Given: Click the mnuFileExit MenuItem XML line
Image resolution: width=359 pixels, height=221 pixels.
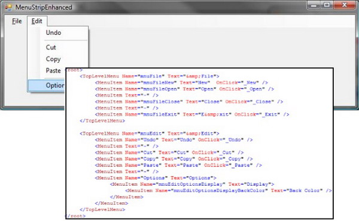Looking at the screenshot, I should click(192, 114).
